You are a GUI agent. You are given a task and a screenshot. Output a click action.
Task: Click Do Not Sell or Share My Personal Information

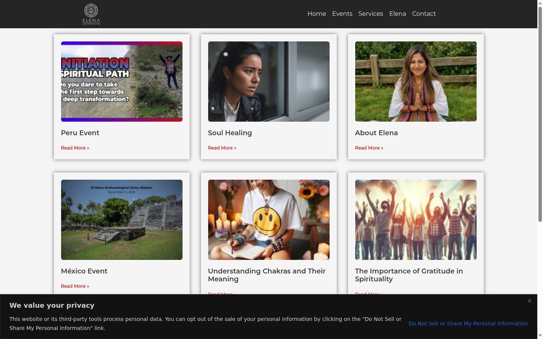468,324
